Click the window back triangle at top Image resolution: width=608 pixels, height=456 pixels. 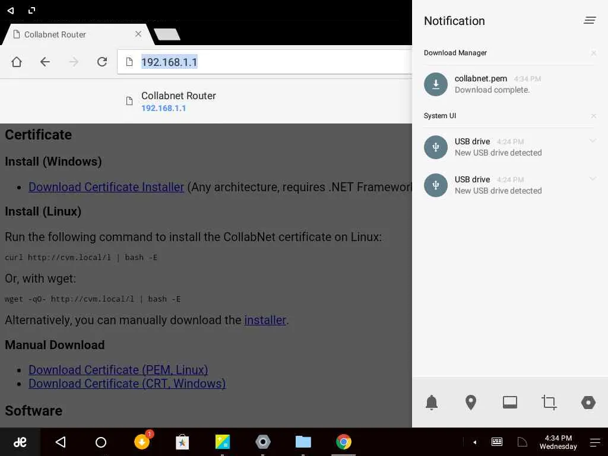point(11,11)
